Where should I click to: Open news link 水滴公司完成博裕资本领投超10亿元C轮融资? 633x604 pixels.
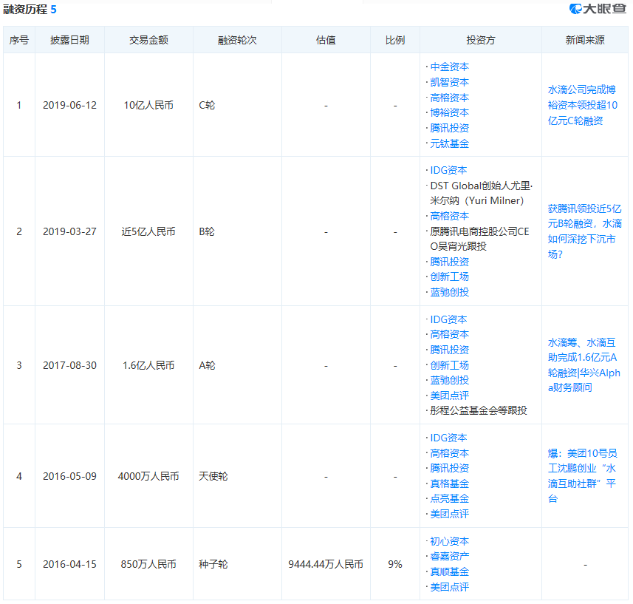(582, 105)
